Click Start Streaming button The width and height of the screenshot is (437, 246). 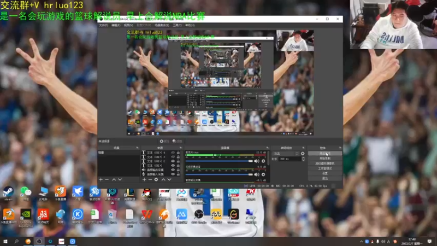coord(325,154)
